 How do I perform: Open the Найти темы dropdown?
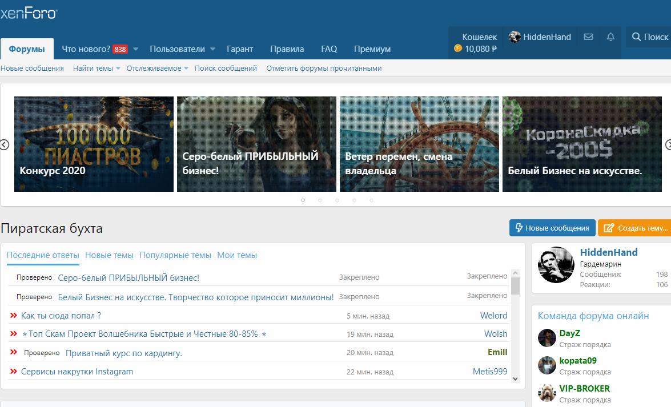pos(97,68)
